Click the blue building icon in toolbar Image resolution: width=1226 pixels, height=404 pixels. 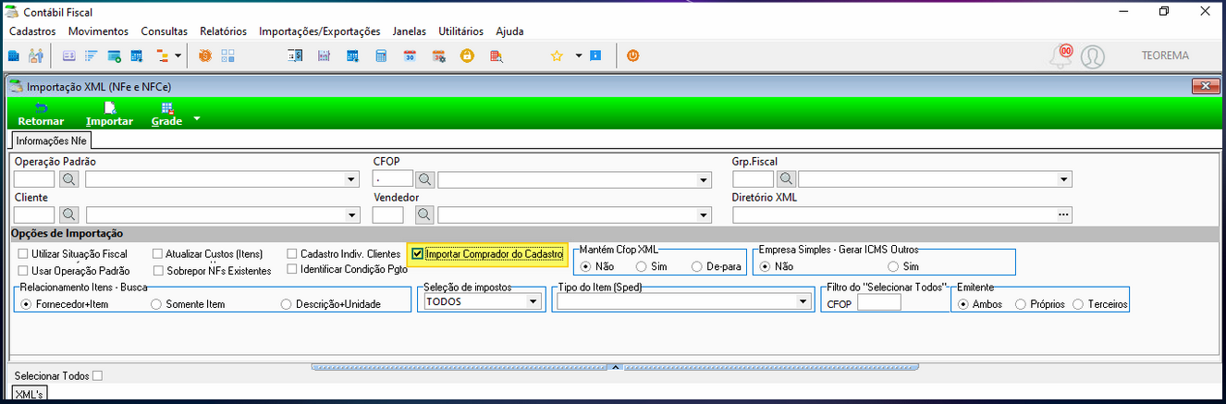coord(14,55)
